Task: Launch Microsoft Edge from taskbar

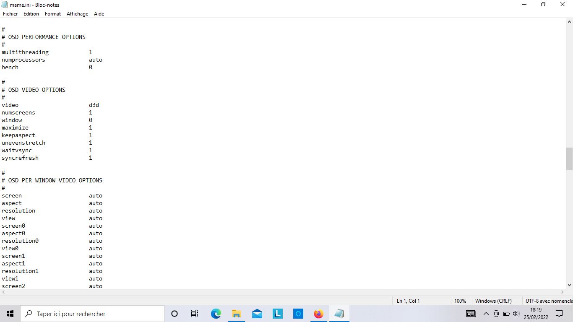Action: tap(216, 314)
